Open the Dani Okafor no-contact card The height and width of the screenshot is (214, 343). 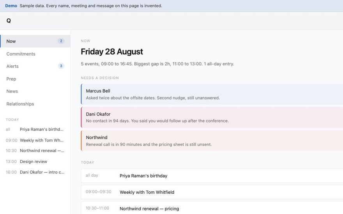coord(212,117)
